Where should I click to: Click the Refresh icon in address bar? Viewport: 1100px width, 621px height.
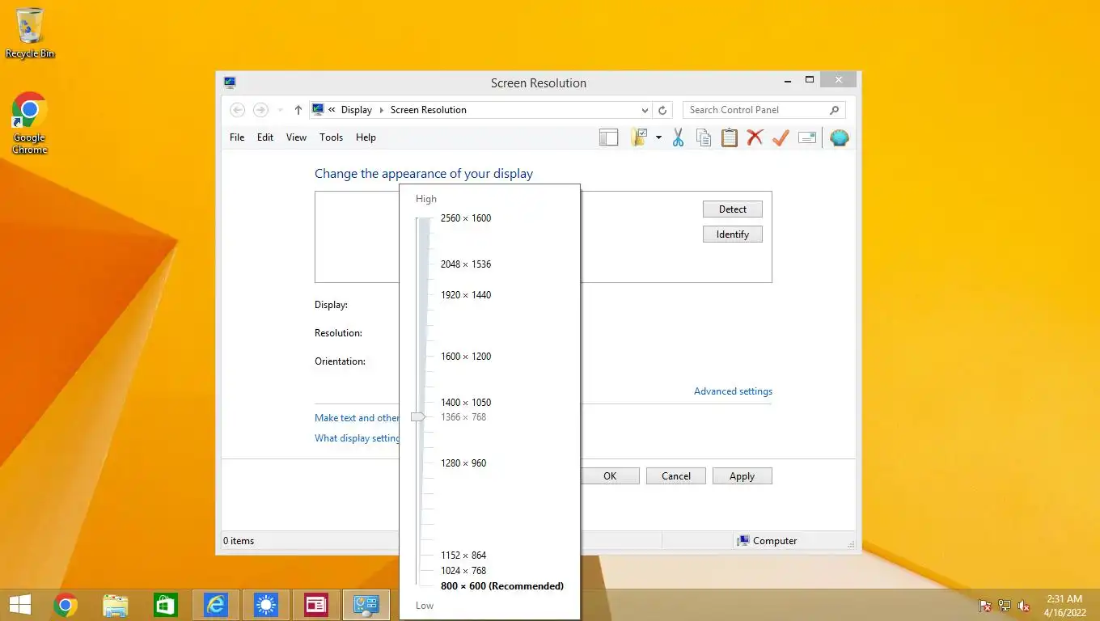coord(662,110)
